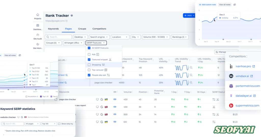261x137 pixels.
Task: Open the Volume (100 - 10 000) dropdown
Action: tap(156, 37)
